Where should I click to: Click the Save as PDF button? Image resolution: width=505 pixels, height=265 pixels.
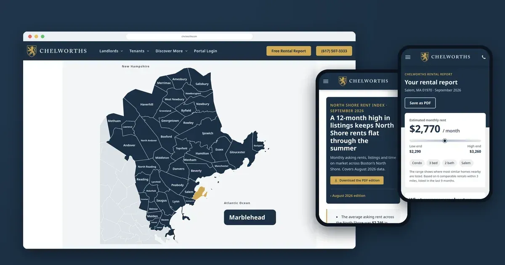point(420,103)
